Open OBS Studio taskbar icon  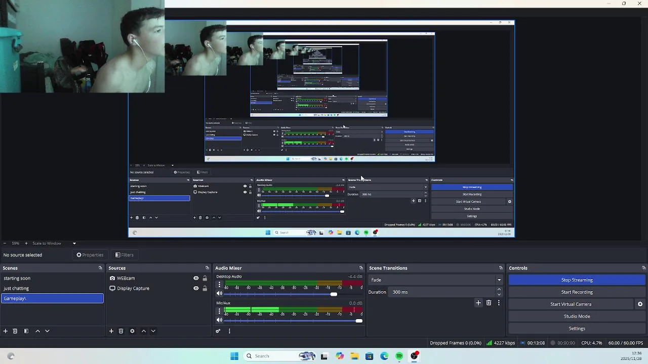tap(415, 356)
